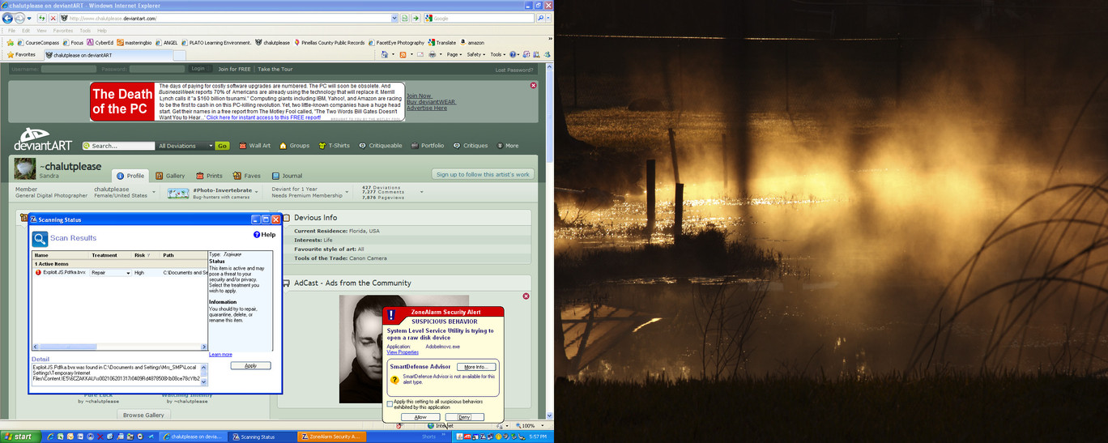
Task: Expand the #Photo-Invertebrate group dropdown arrow
Action: coord(258,193)
